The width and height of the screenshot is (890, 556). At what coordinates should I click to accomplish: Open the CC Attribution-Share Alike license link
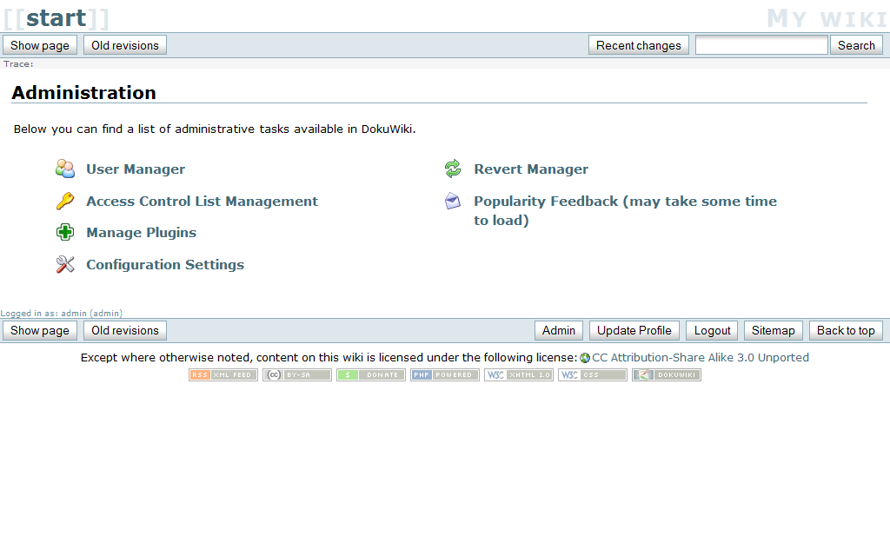(x=700, y=357)
